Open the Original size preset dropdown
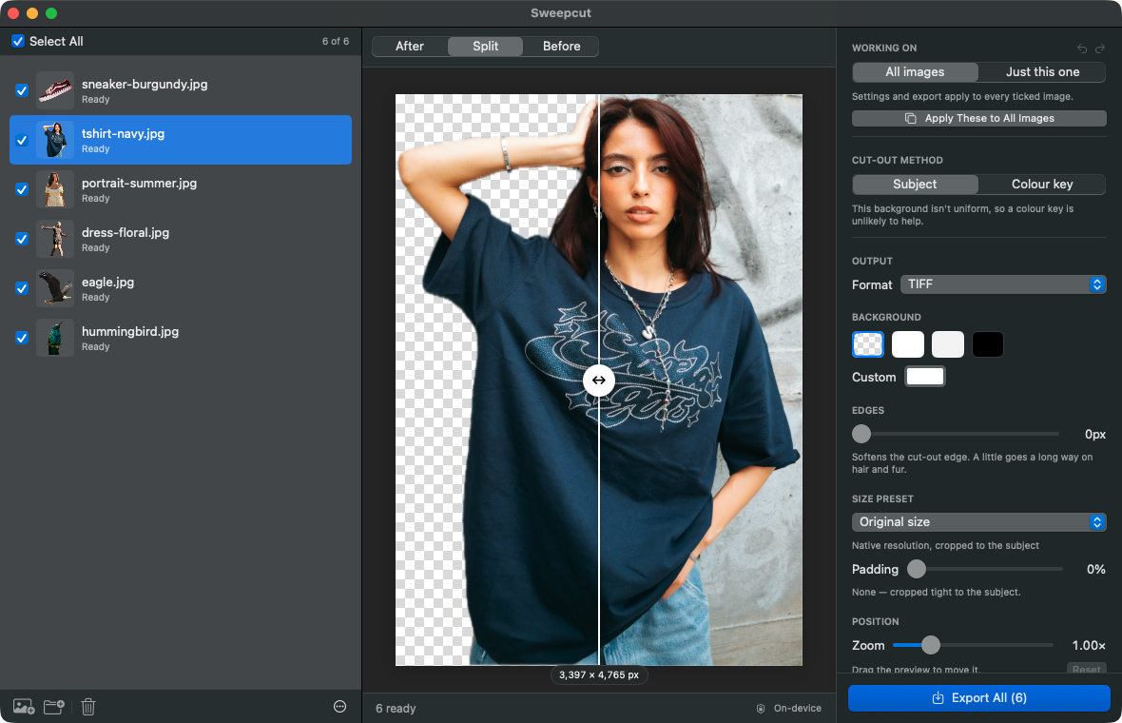 978,522
